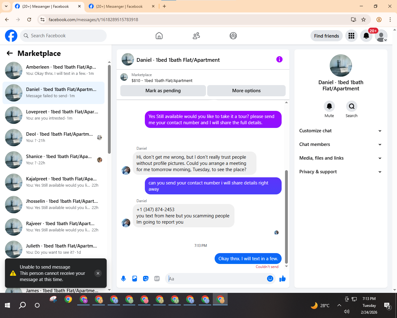The image size is (397, 318).
Task: Click the address bar URL
Action: (93, 20)
